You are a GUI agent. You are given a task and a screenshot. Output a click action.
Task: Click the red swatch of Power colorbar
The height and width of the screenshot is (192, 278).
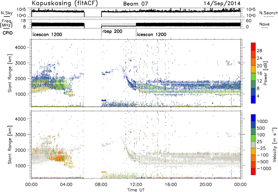pos(253,47)
